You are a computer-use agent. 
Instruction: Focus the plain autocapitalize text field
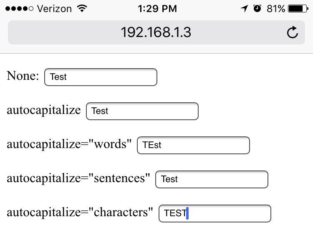(142, 111)
